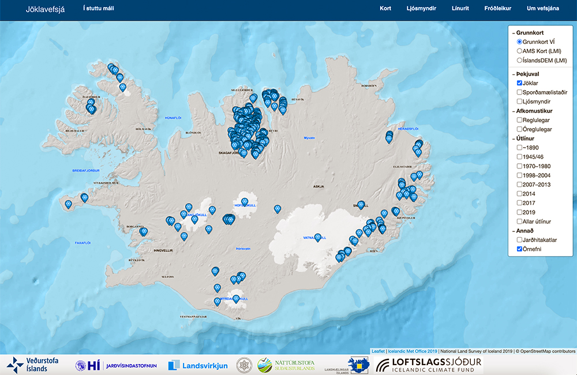The height and width of the screenshot is (375, 577).
Task: Enable the Ljósmyndir layer checkbox
Action: point(519,102)
